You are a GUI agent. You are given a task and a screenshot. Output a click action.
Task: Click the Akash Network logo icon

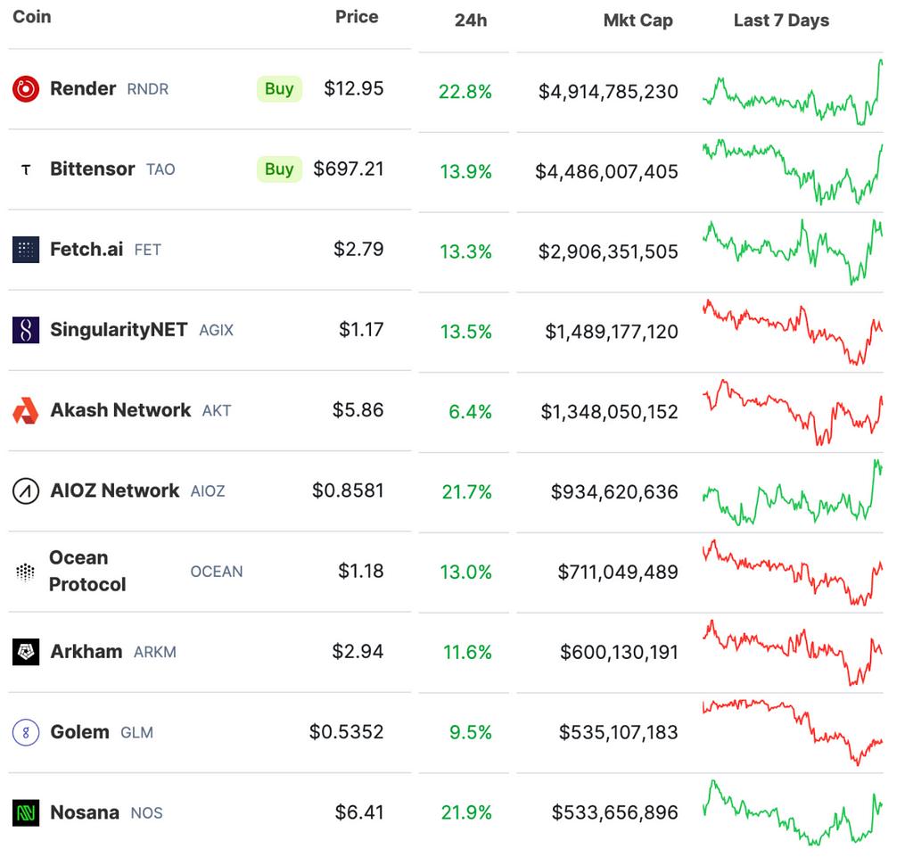[26, 410]
